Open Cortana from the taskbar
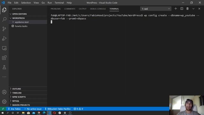The image size is (204, 115). pos(13,113)
